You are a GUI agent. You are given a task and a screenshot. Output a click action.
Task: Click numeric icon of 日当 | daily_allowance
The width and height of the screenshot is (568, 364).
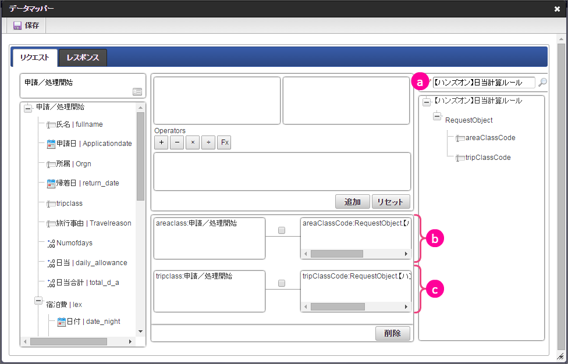coord(51,263)
